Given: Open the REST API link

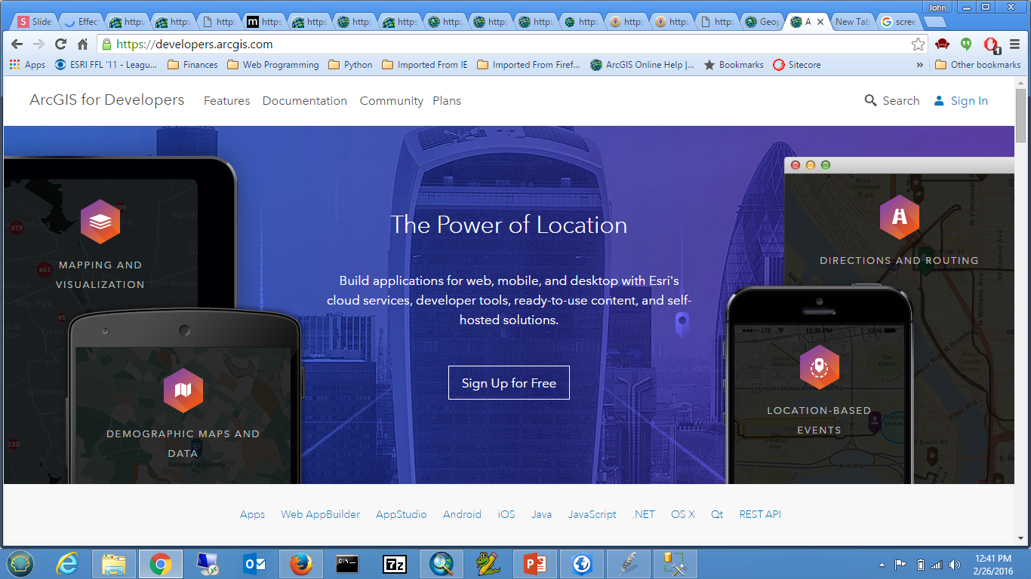Looking at the screenshot, I should (x=760, y=514).
